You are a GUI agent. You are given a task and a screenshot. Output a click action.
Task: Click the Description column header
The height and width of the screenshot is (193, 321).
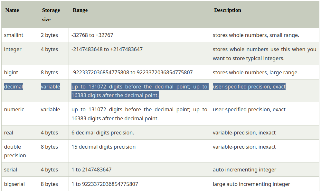[x=227, y=10]
